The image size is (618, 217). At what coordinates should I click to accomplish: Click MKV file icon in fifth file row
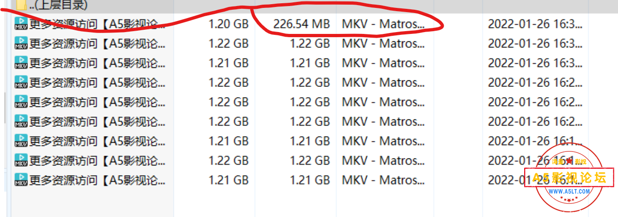(21, 102)
